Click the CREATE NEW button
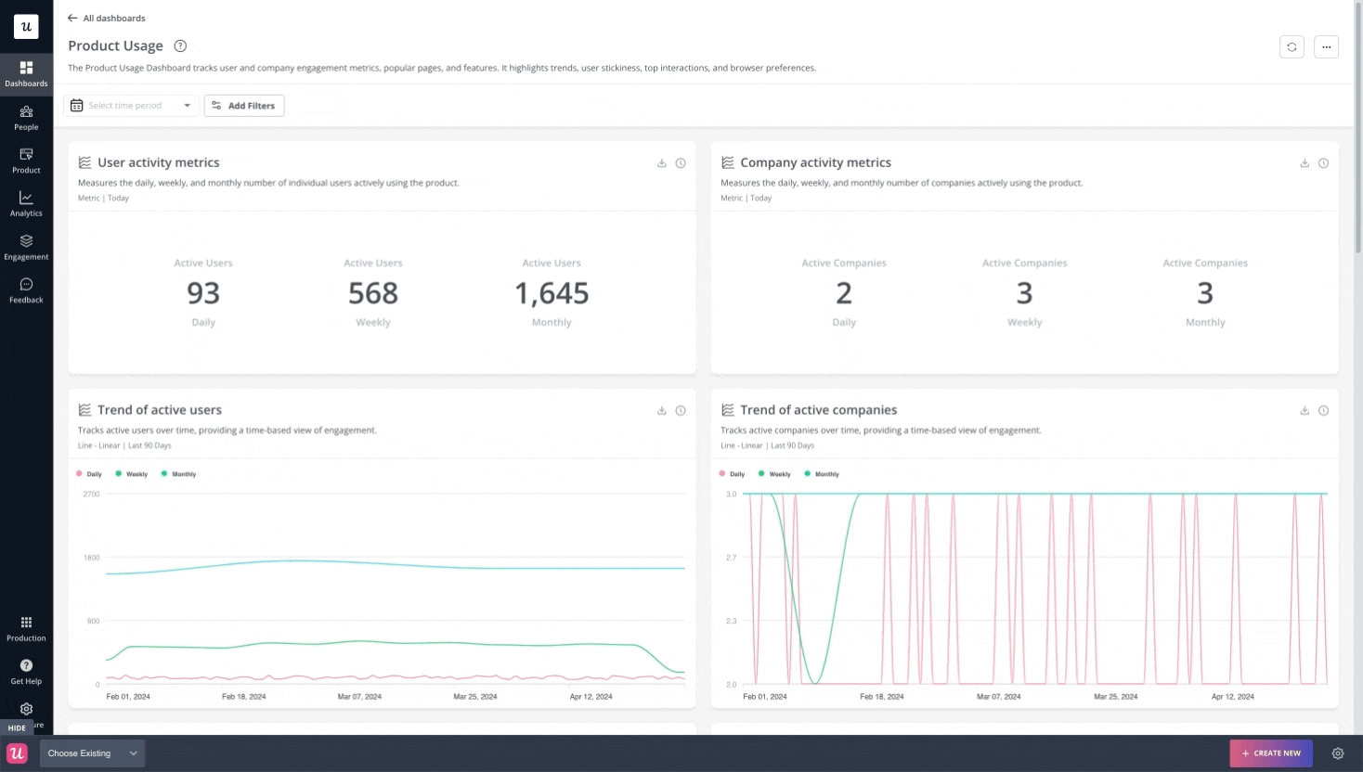The image size is (1363, 772). [1270, 753]
